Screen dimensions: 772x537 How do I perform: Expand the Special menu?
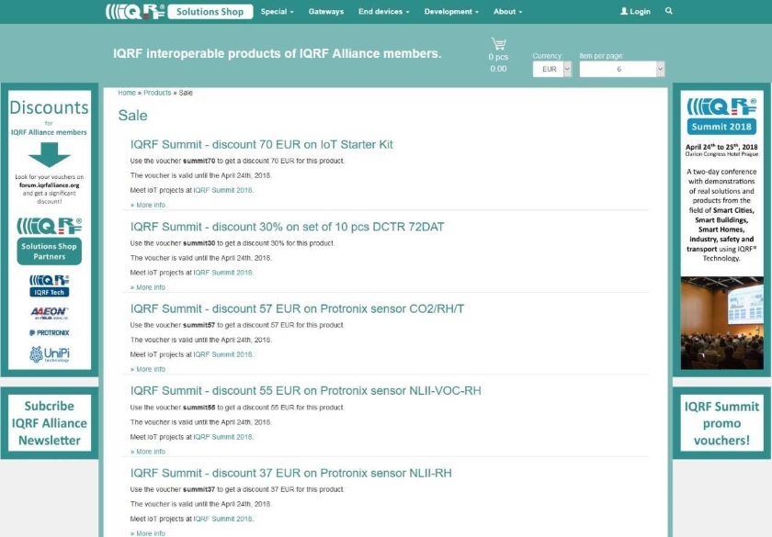(277, 11)
